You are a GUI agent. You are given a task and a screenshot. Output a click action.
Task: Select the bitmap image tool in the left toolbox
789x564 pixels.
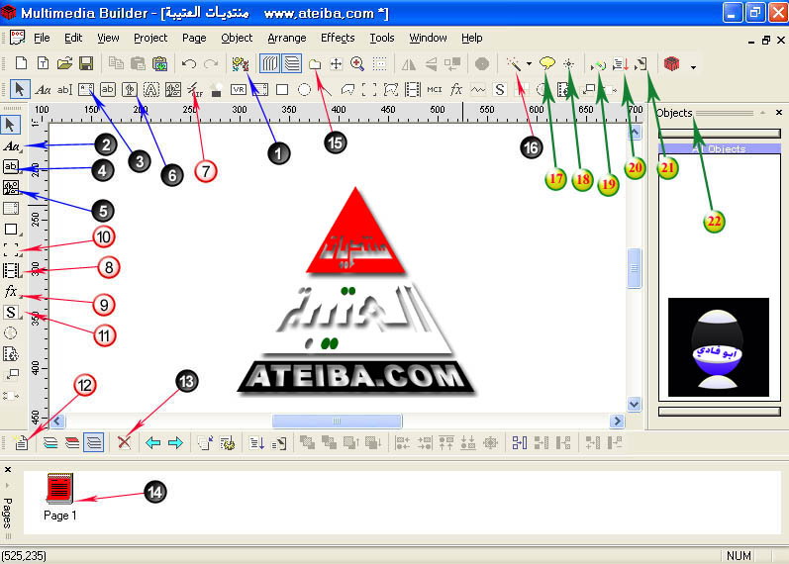(11, 188)
